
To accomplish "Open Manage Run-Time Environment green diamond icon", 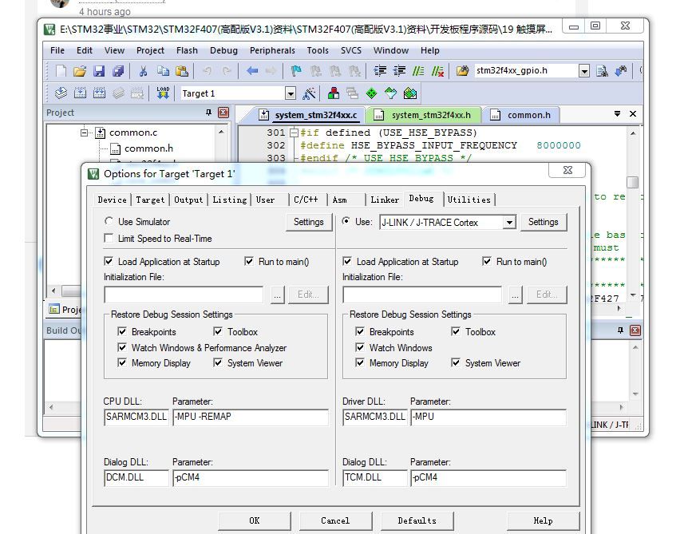I will [x=372, y=93].
